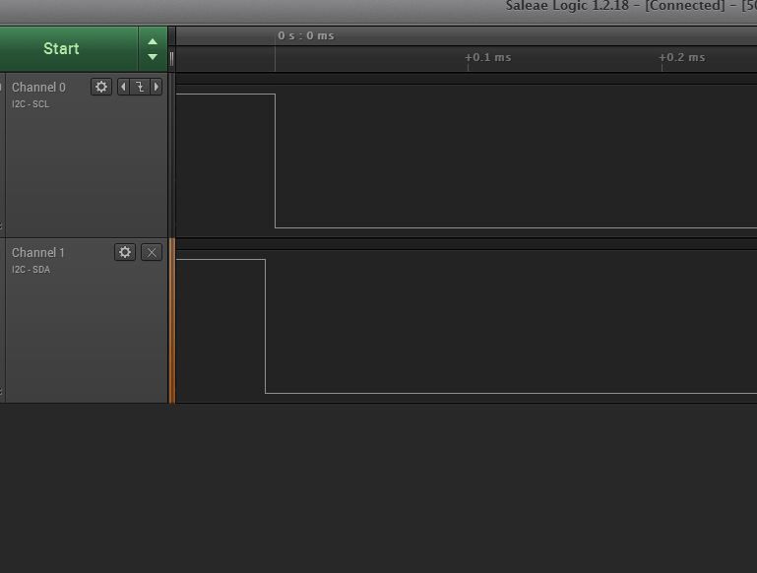Click the I2C - SCL analyzer label

31,104
